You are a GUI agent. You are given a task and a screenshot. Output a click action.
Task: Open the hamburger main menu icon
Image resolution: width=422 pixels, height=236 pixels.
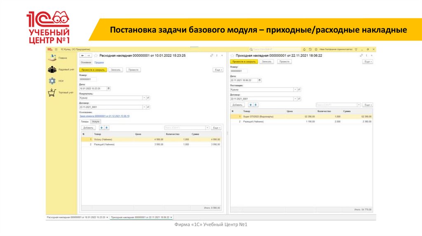tap(56, 49)
